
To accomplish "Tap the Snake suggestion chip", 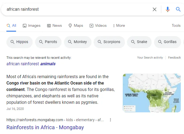I will tap(139, 42).
